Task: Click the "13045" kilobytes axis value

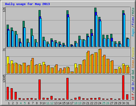Action: coord(4,79)
